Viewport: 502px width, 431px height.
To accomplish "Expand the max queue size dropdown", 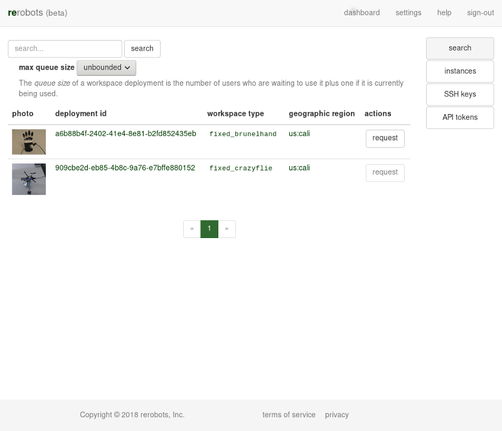I will (106, 68).
